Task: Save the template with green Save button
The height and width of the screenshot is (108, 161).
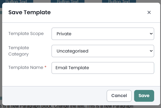Action: 144,96
